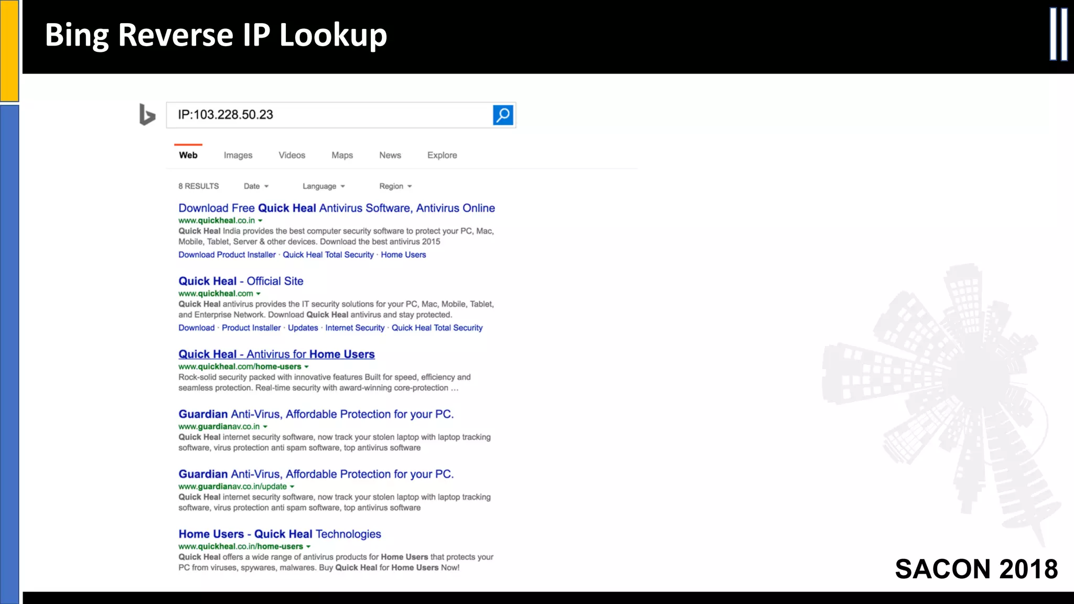Switch to the Videos tab

pyautogui.click(x=292, y=155)
